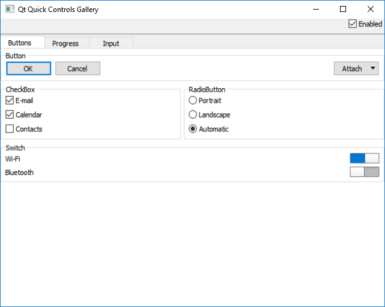Screen dimensions: 385x307
Task: Click the Qt app icon in title bar
Action: pyautogui.click(x=10, y=10)
